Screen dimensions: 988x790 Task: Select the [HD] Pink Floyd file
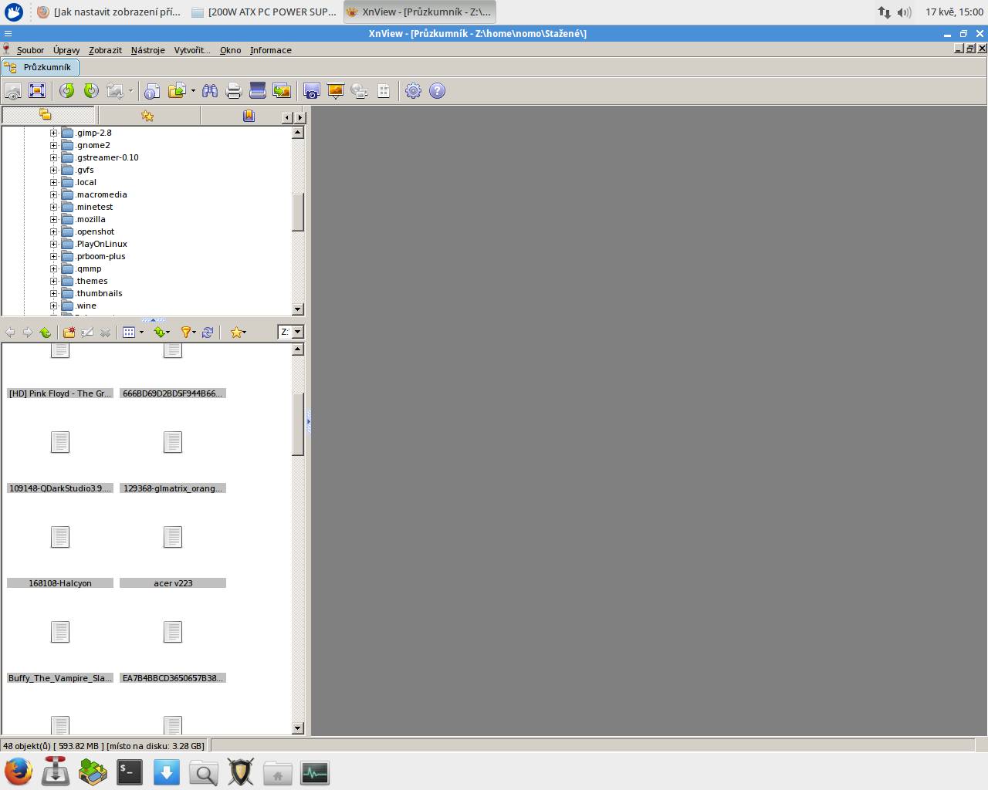point(60,393)
